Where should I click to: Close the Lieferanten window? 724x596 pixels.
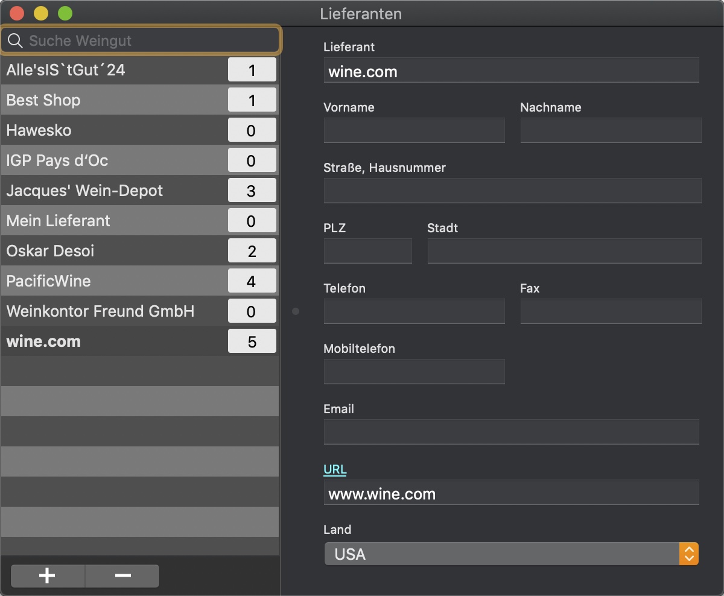17,13
